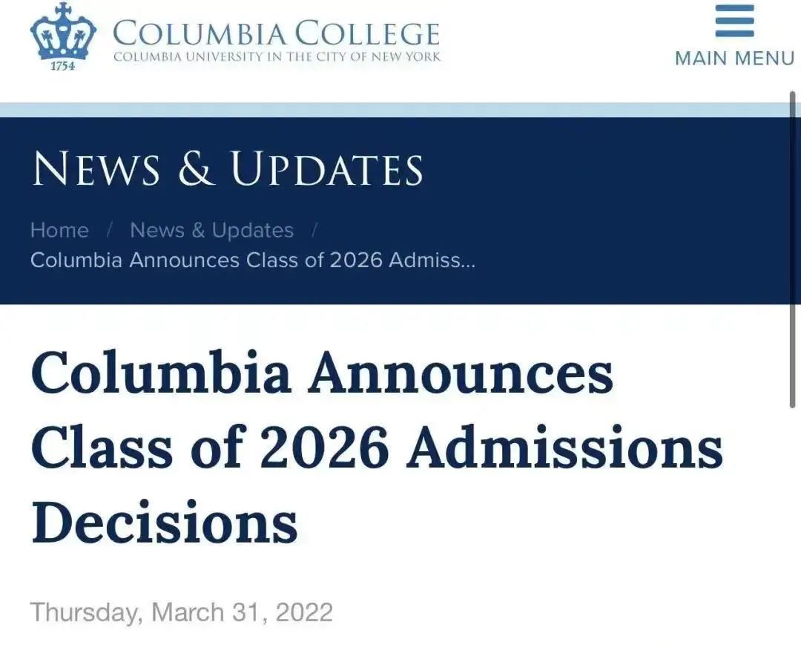Click the Thursday, March 31, 2022 date

pos(182,612)
